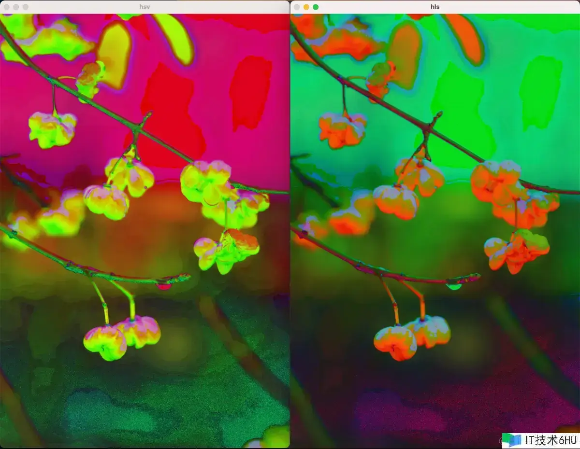This screenshot has height=449, width=580.
Task: Click the hls window title text
Action: click(435, 7)
